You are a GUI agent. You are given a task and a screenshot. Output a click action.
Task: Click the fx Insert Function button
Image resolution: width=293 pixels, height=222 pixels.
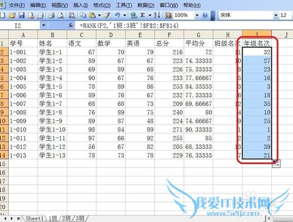point(71,25)
